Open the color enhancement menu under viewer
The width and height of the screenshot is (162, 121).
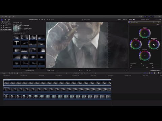coord(52,71)
